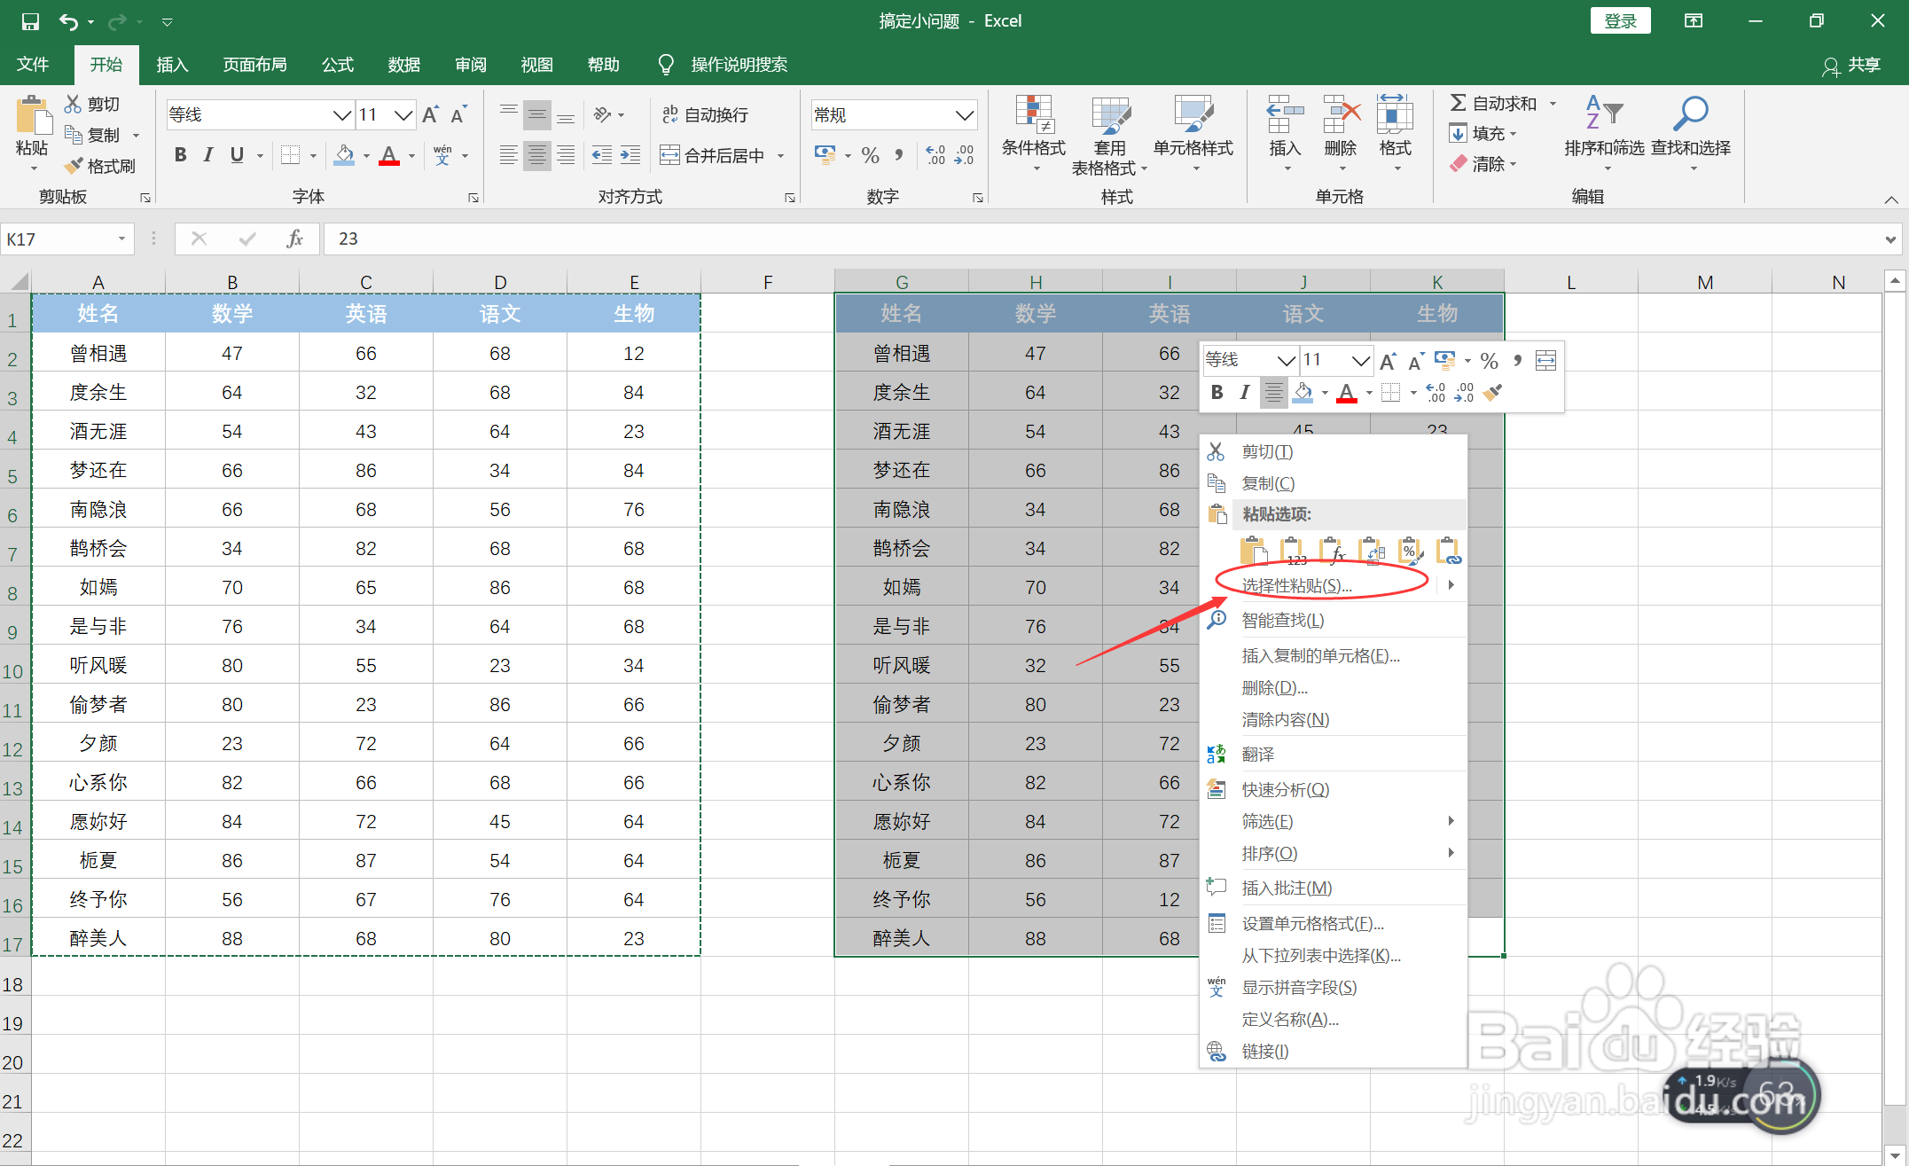Click the Cell Styles icon
This screenshot has width=1909, height=1166.
(x=1193, y=115)
